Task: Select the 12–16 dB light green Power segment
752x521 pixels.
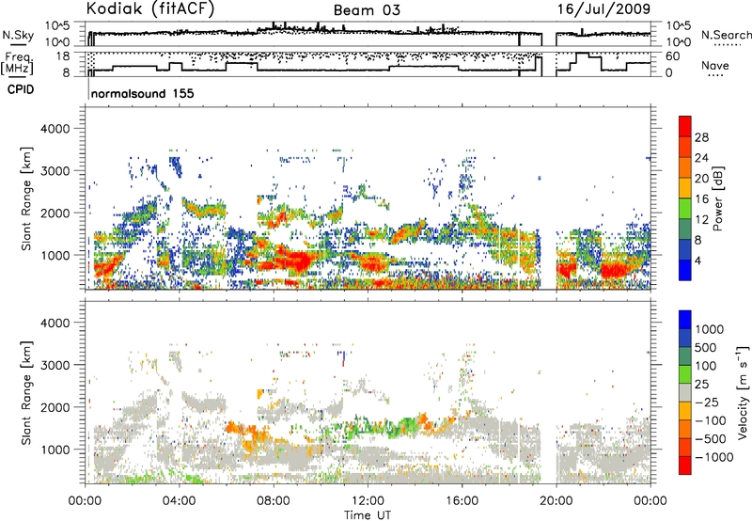Action: [685, 209]
